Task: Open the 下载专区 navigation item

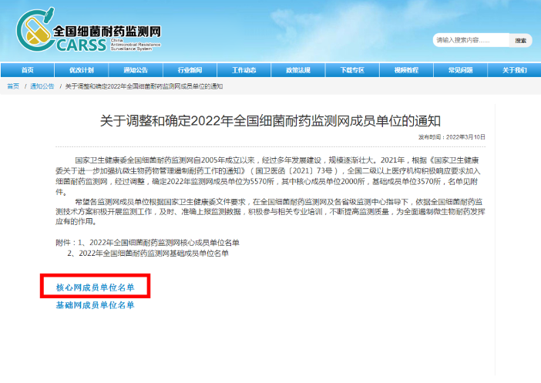Action: (351, 70)
